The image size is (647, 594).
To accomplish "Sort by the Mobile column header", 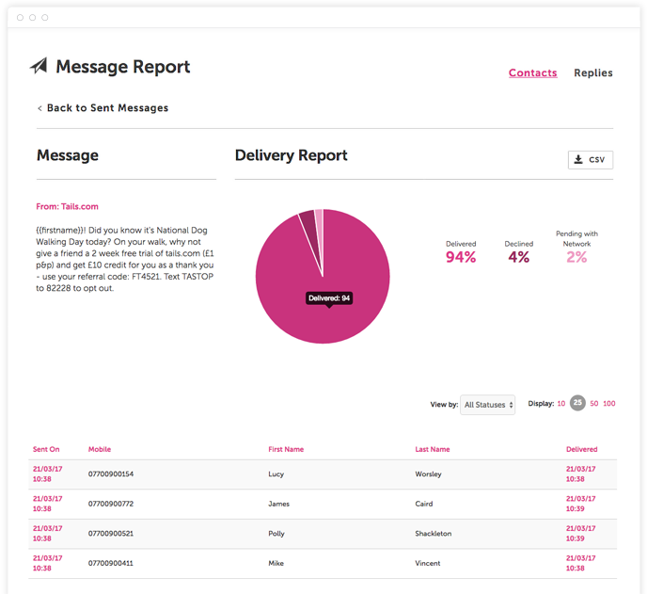I will pos(100,449).
